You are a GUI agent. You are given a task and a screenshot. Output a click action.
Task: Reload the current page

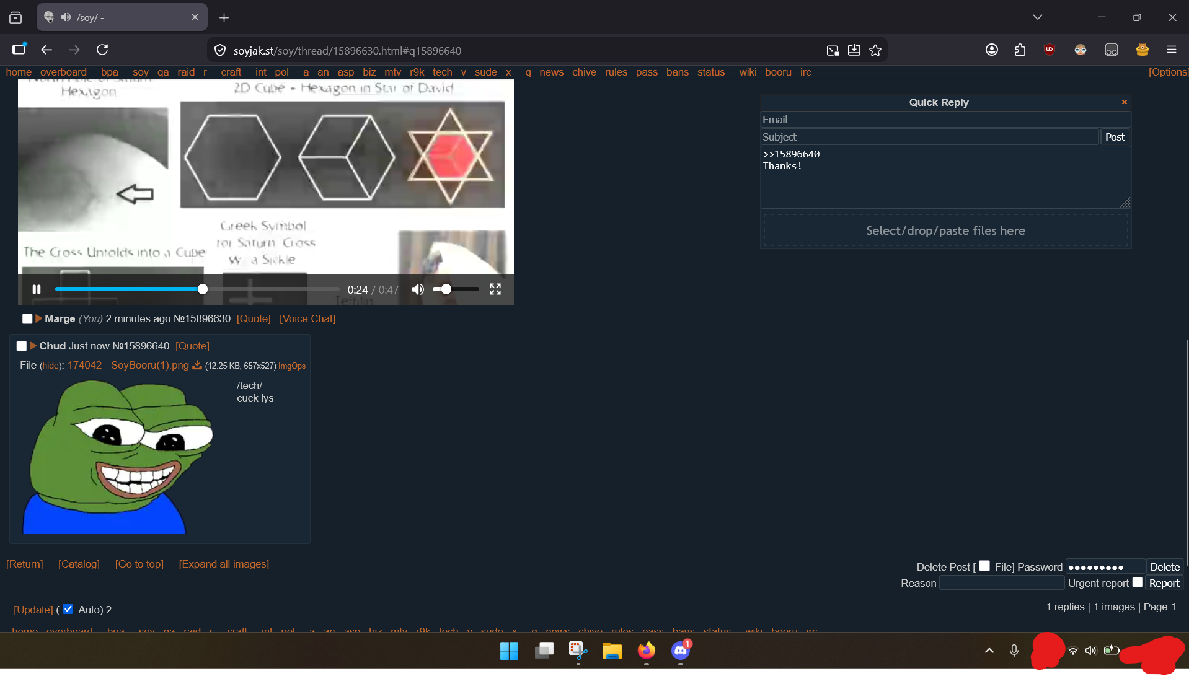pyautogui.click(x=102, y=50)
